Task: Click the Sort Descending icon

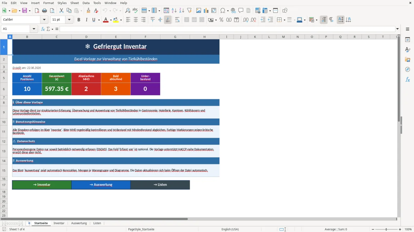Action: (x=181, y=11)
